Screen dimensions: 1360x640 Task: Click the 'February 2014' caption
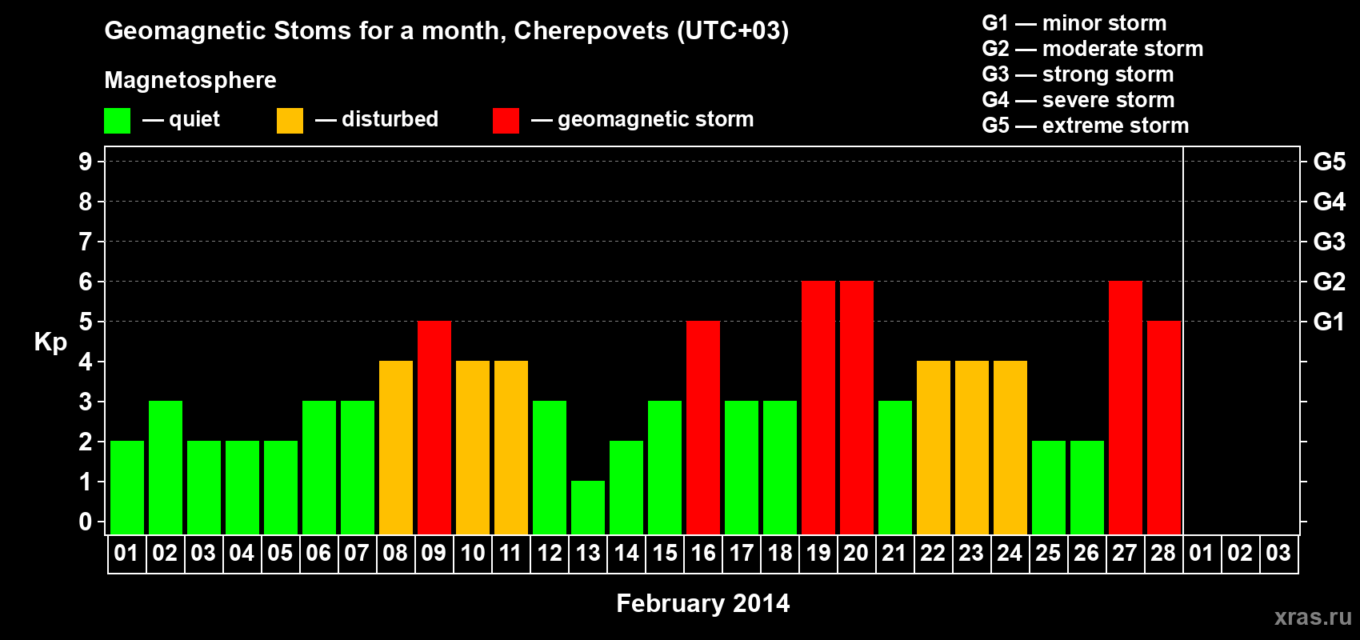tap(703, 603)
